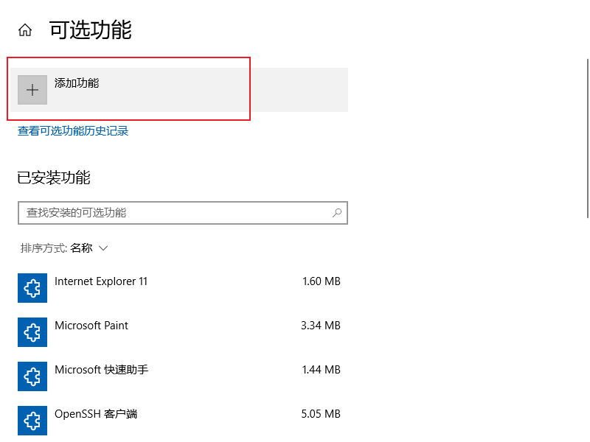Screen dimensions: 590x442
Task: Click the 排序方式 label
Action: (x=44, y=248)
